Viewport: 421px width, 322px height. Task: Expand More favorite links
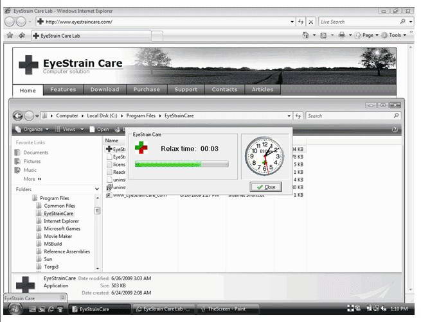point(33,179)
